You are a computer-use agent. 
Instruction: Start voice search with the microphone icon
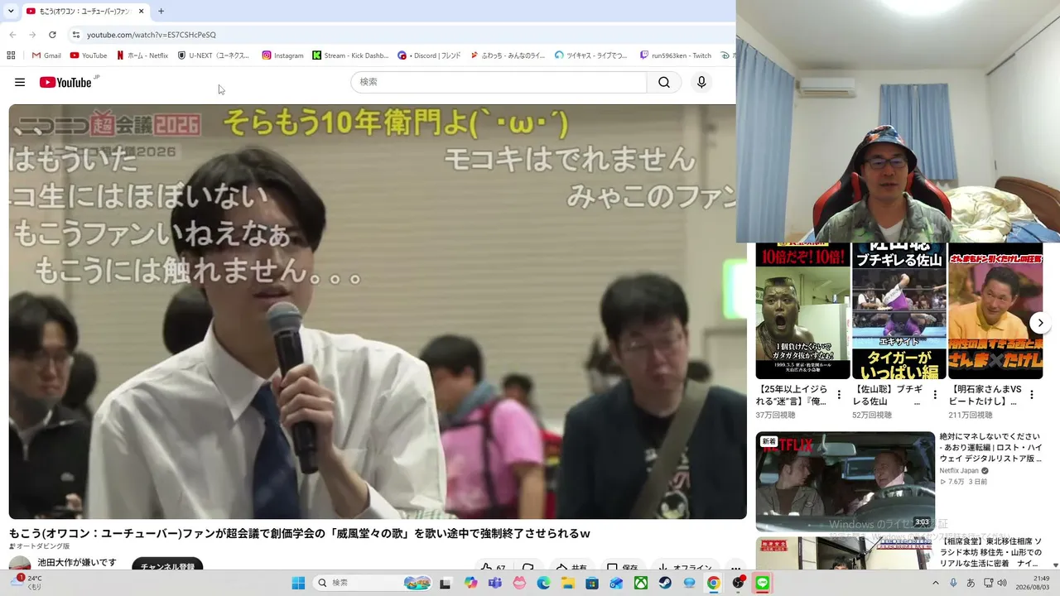(x=701, y=82)
